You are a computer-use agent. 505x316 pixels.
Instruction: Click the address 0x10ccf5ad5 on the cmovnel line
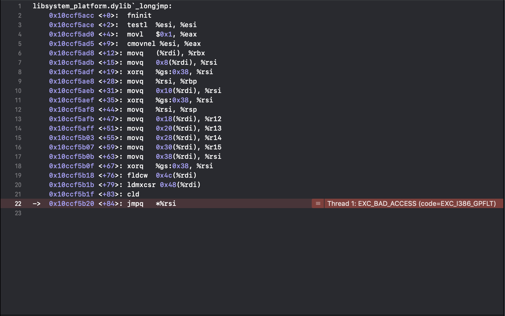click(72, 43)
